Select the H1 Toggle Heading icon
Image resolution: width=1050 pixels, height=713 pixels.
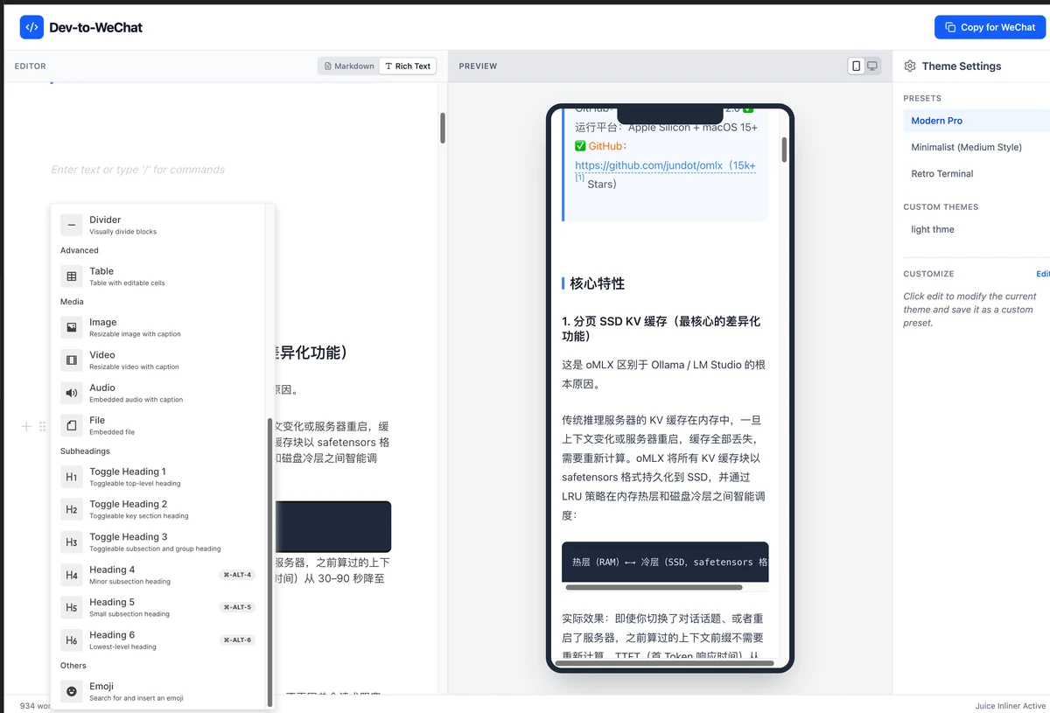72,477
